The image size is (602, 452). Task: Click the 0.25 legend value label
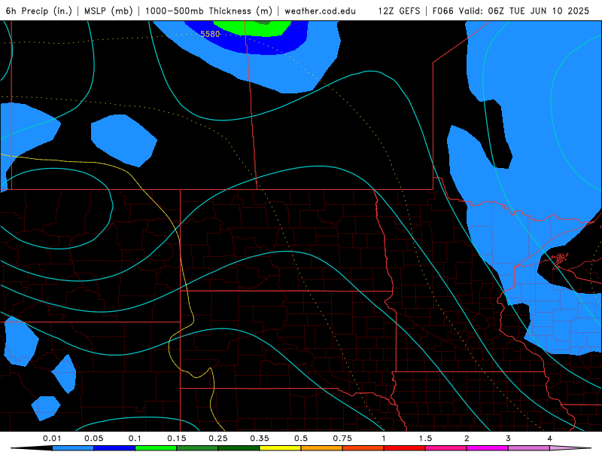pos(218,438)
